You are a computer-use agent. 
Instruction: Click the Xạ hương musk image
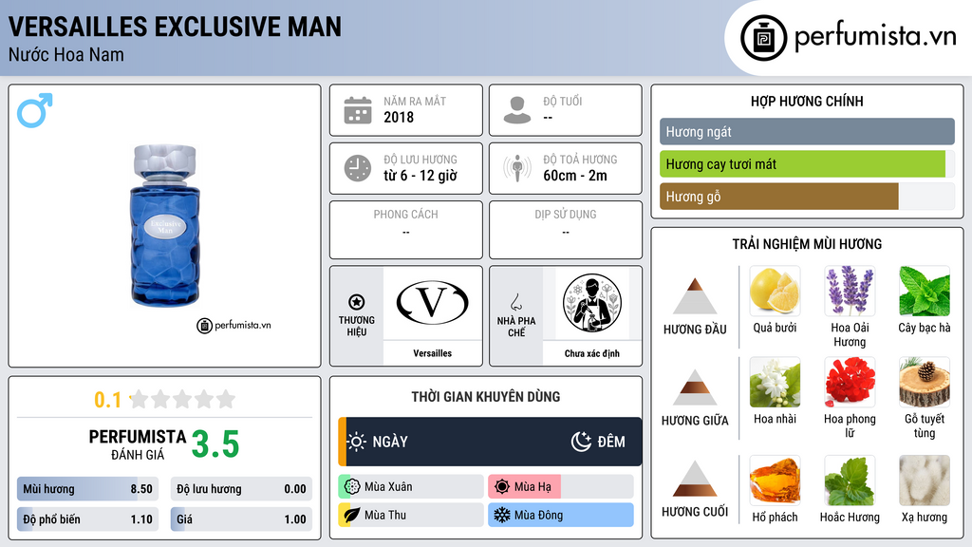click(925, 481)
